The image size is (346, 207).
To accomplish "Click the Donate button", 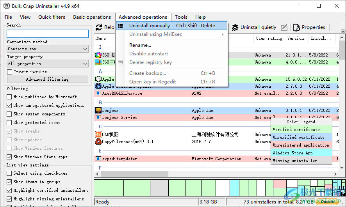I will (328, 202).
